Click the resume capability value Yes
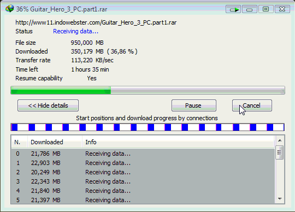295x212 pixels. point(92,78)
